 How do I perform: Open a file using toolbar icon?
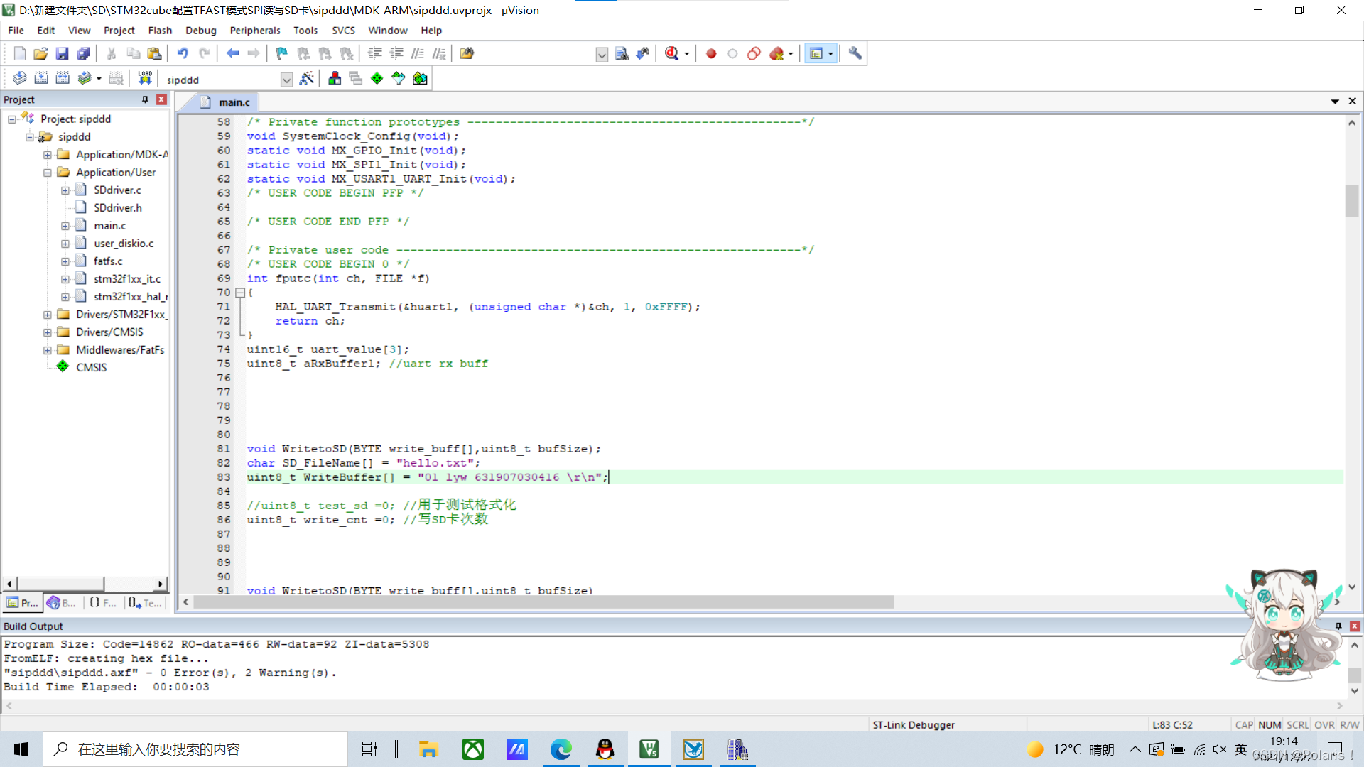click(x=41, y=53)
